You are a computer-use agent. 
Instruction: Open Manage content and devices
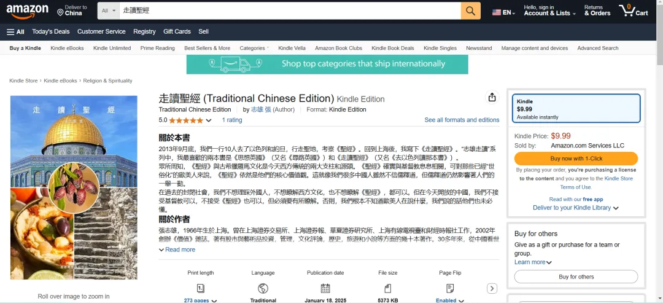(535, 48)
